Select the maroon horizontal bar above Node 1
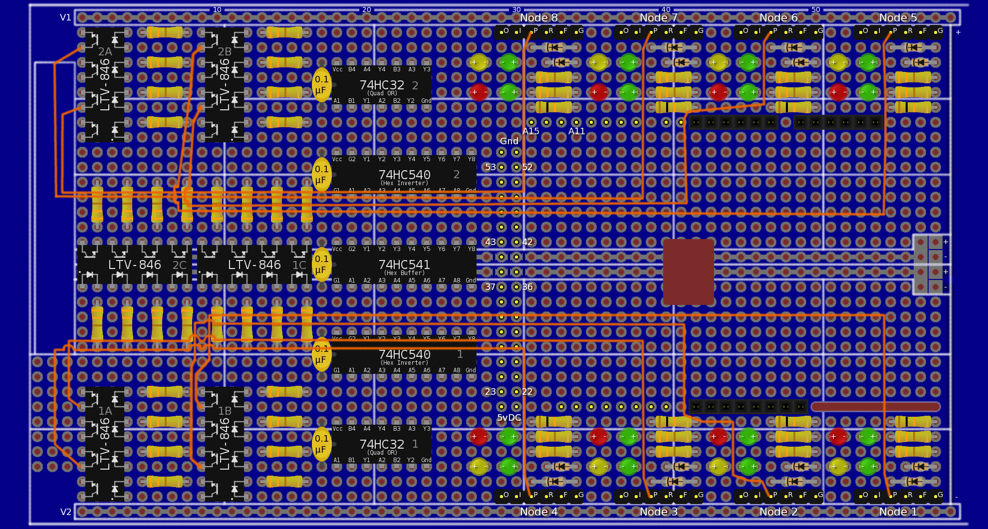The image size is (988, 529). [876, 407]
